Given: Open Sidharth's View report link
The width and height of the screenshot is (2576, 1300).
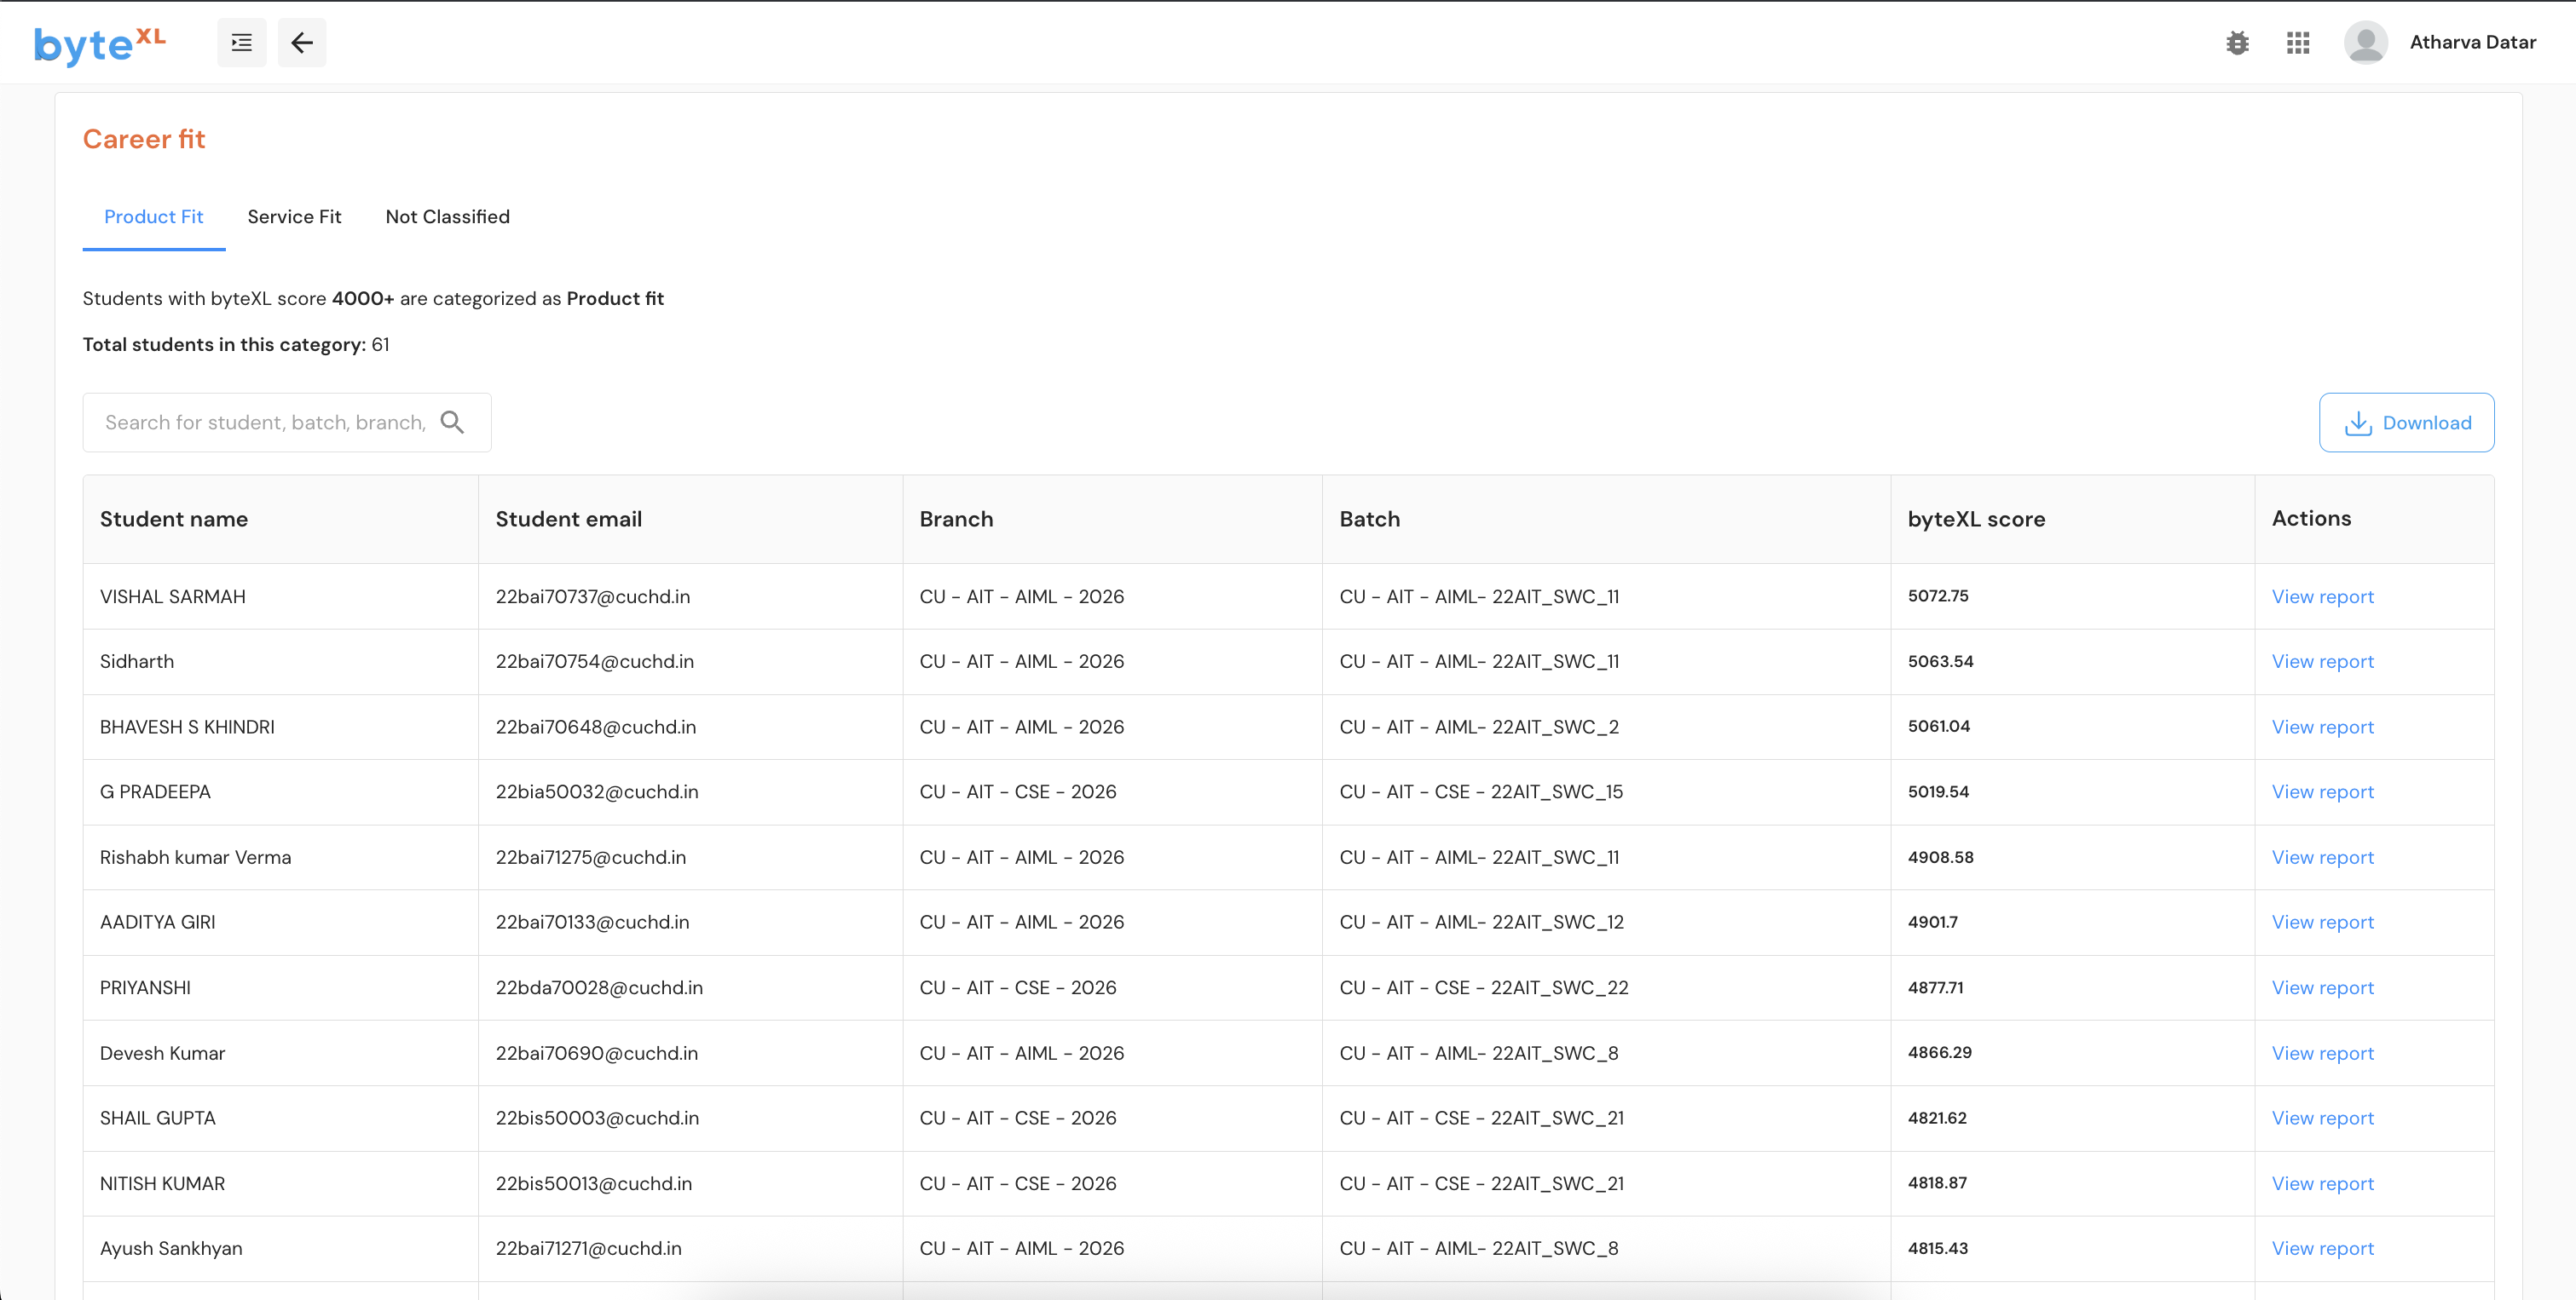Looking at the screenshot, I should click(x=2322, y=661).
